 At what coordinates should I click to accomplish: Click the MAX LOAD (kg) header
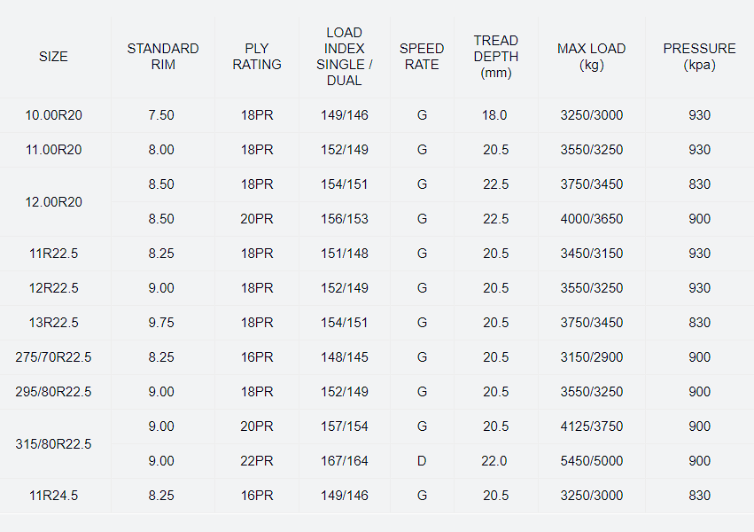(591, 57)
